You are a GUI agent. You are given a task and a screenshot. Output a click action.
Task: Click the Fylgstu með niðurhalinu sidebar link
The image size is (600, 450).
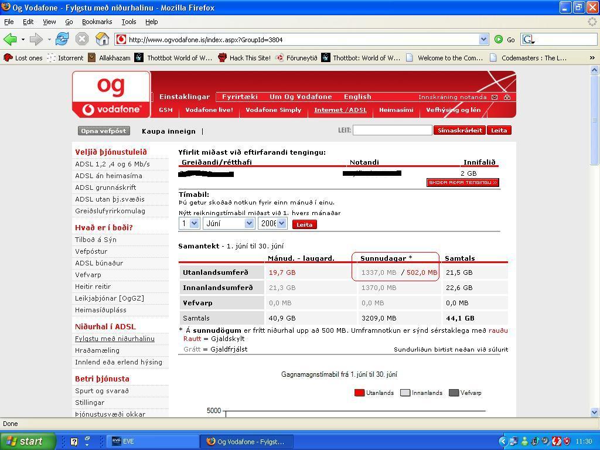click(x=115, y=339)
